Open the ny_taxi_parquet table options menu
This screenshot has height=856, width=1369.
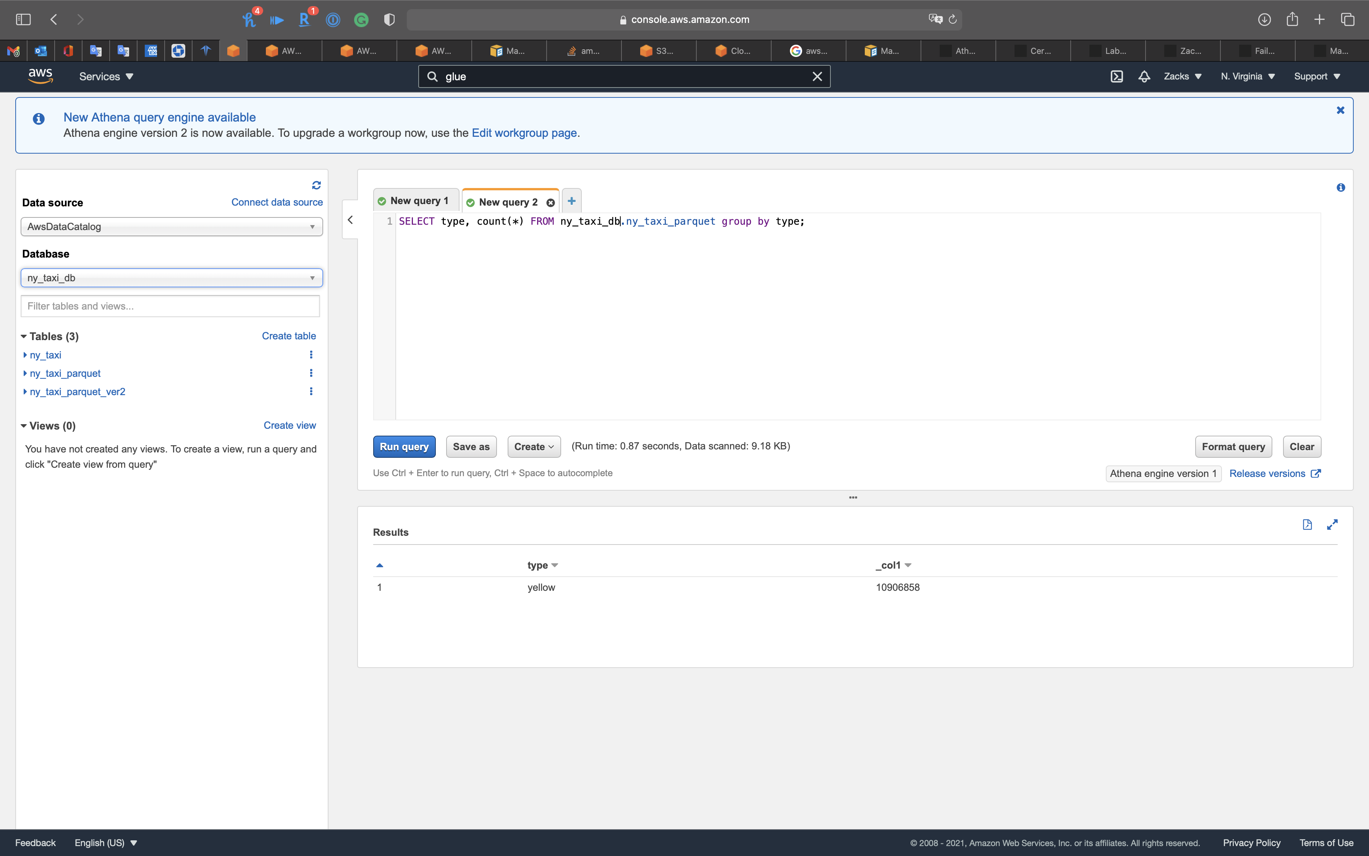[x=311, y=373]
